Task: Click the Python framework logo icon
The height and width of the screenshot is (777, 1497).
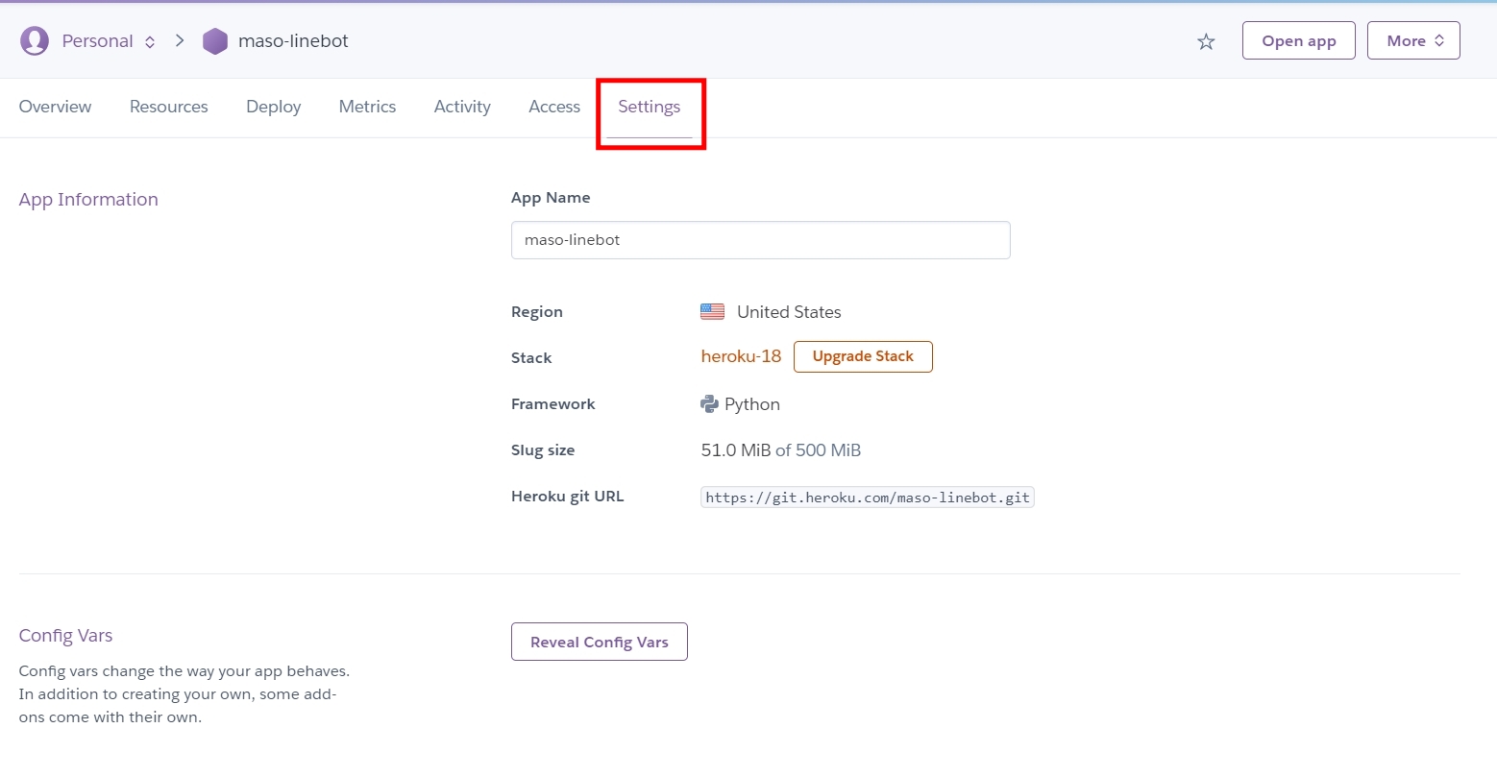Action: coord(709,404)
